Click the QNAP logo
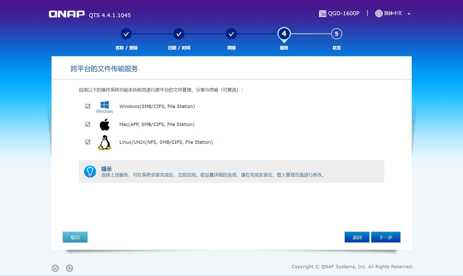 coord(66,14)
